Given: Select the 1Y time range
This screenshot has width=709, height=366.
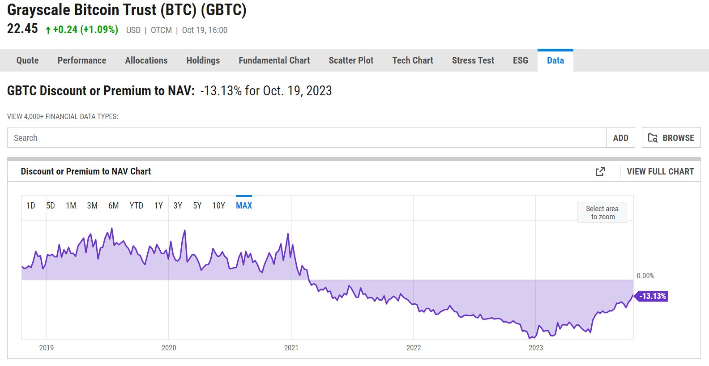Looking at the screenshot, I should tap(158, 205).
